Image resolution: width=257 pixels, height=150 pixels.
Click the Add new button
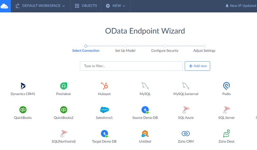(197, 66)
